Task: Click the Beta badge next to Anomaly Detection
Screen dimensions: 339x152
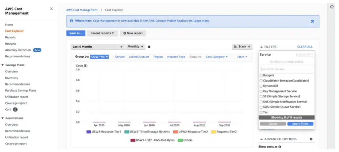Action: (37, 50)
